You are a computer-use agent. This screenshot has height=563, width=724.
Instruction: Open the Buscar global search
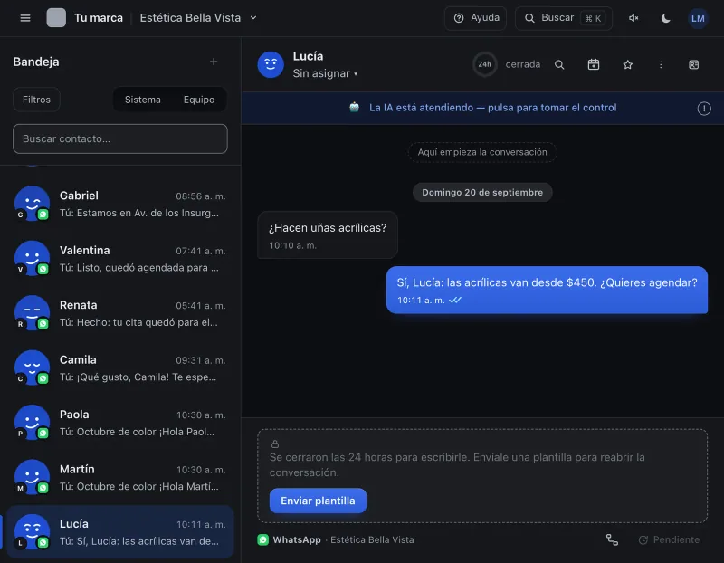tap(563, 18)
